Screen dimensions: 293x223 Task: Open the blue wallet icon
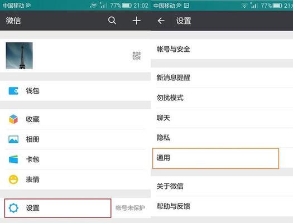pos(13,91)
